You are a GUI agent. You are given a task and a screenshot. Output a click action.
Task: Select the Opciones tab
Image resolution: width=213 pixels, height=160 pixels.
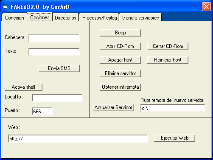pos(39,17)
